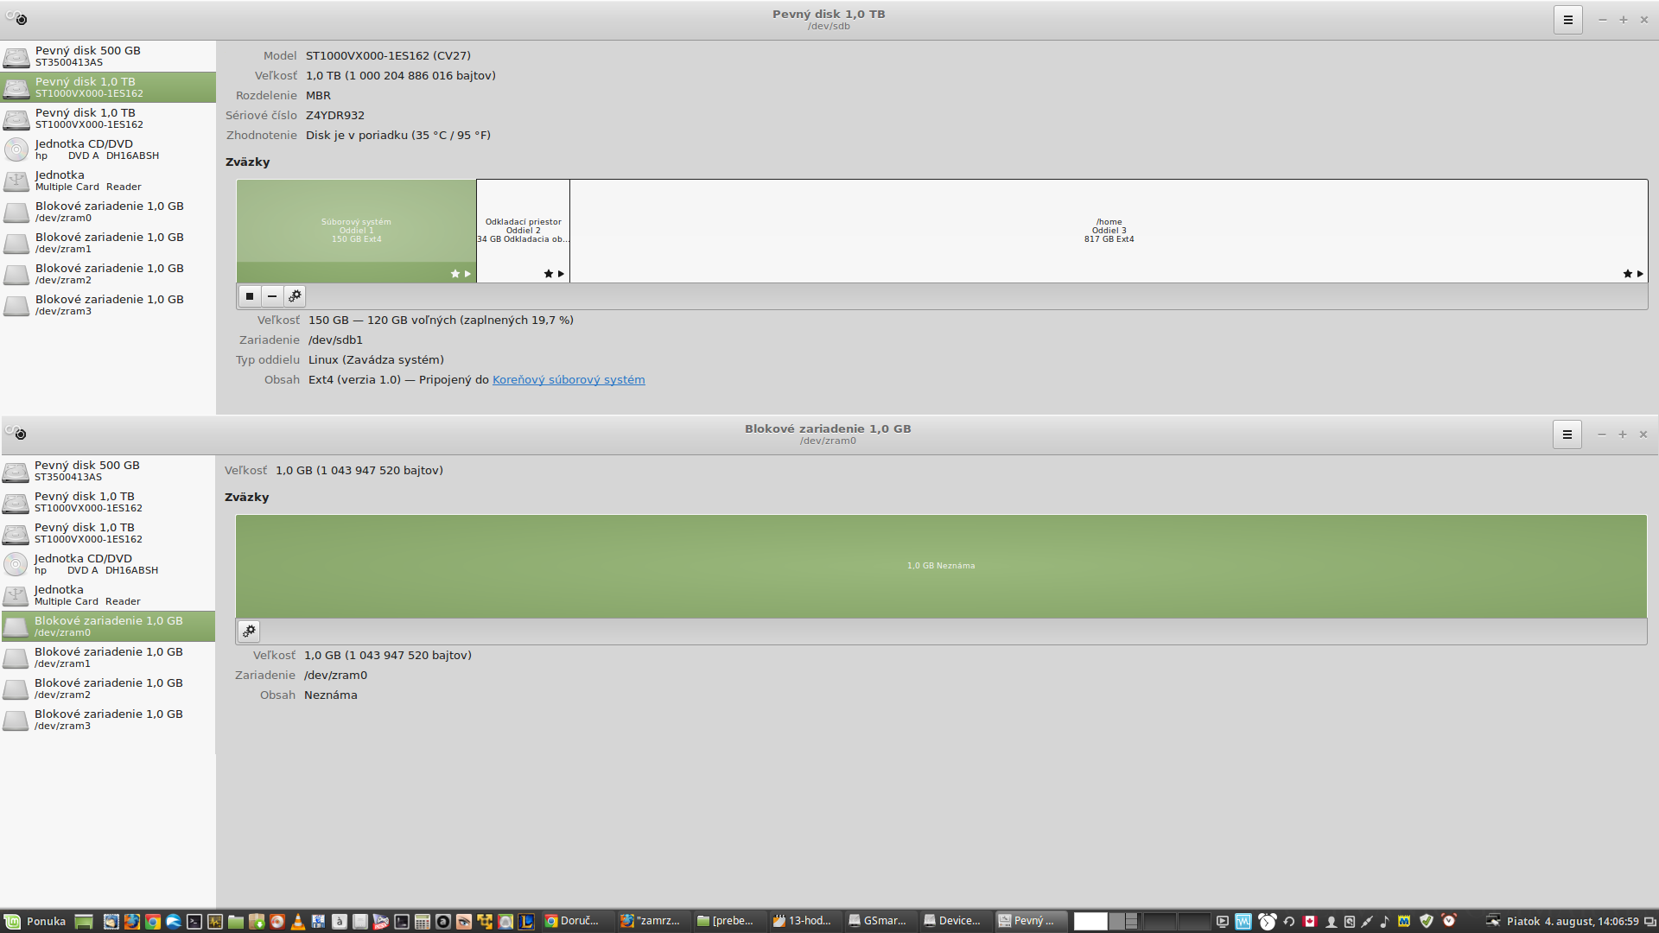Screen dimensions: 1659x933
Task: Switch to the Device... taskbar window
Action: (x=953, y=921)
